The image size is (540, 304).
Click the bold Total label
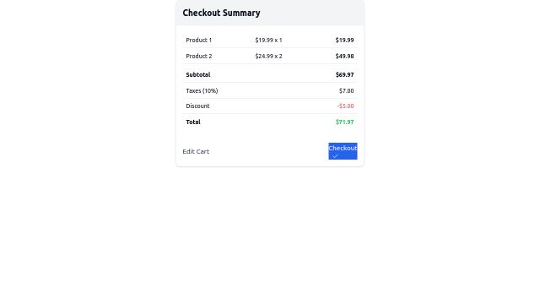coord(193,122)
